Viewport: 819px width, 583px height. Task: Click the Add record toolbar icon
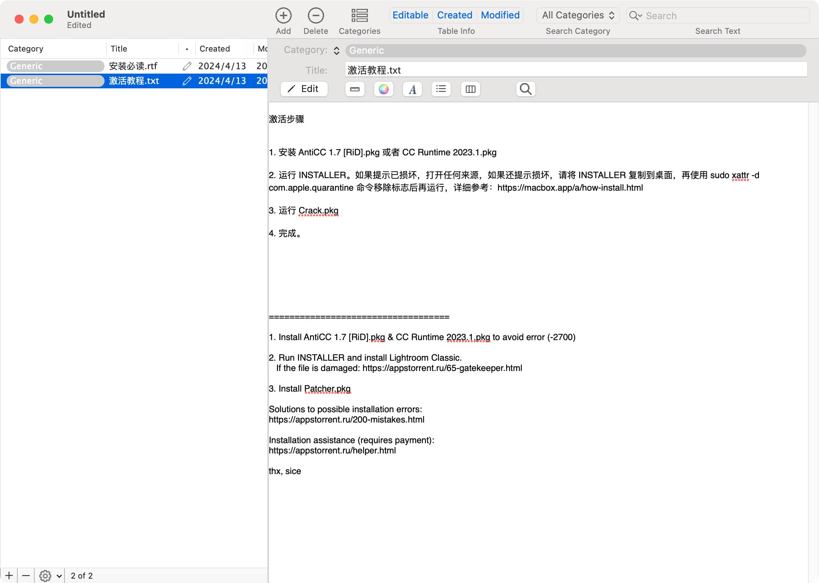pyautogui.click(x=283, y=16)
